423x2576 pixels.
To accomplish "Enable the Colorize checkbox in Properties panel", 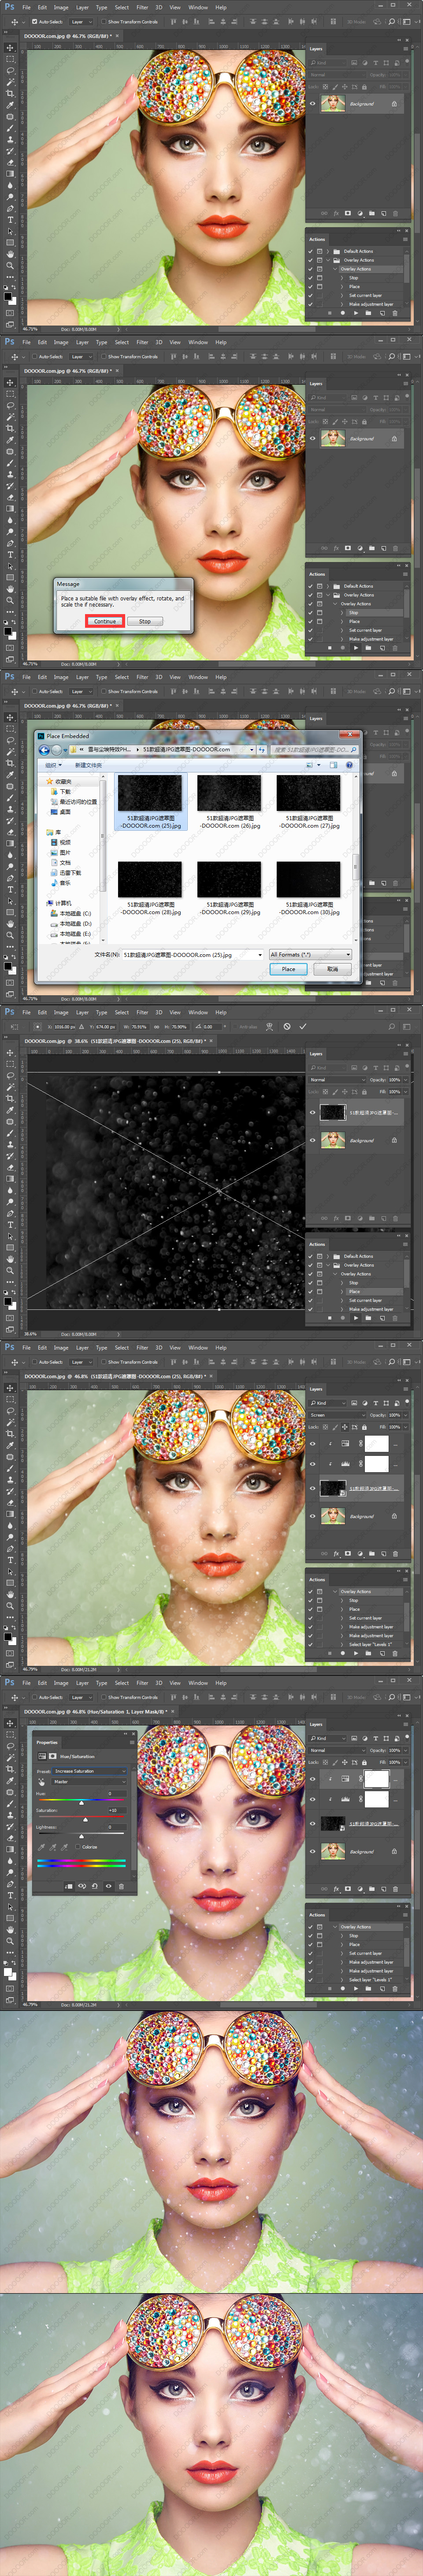I will tap(79, 1847).
